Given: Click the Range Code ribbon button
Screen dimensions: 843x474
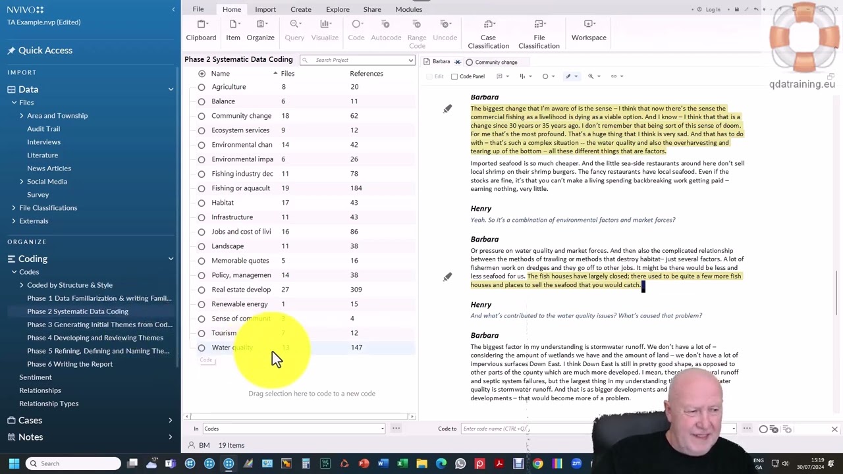Looking at the screenshot, I should pyautogui.click(x=417, y=34).
